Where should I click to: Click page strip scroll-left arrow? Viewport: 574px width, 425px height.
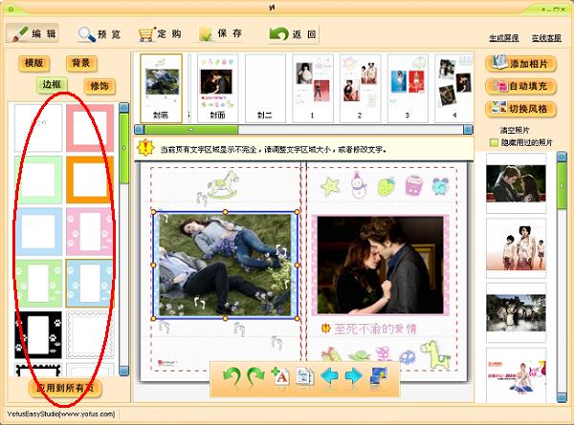coord(139,129)
